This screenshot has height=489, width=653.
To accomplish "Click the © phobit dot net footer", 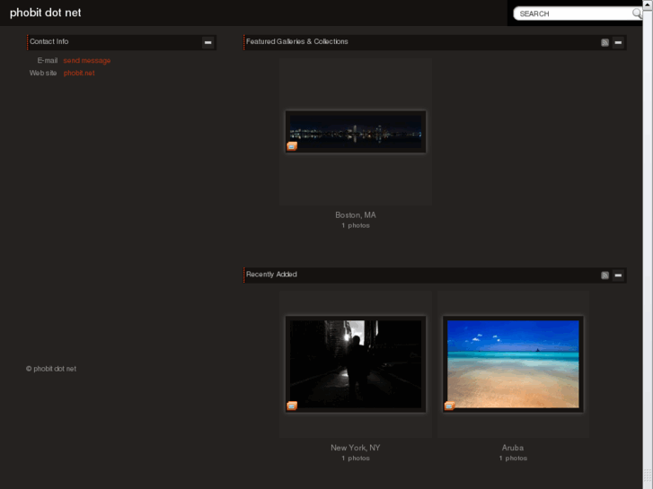I will pyautogui.click(x=51, y=369).
